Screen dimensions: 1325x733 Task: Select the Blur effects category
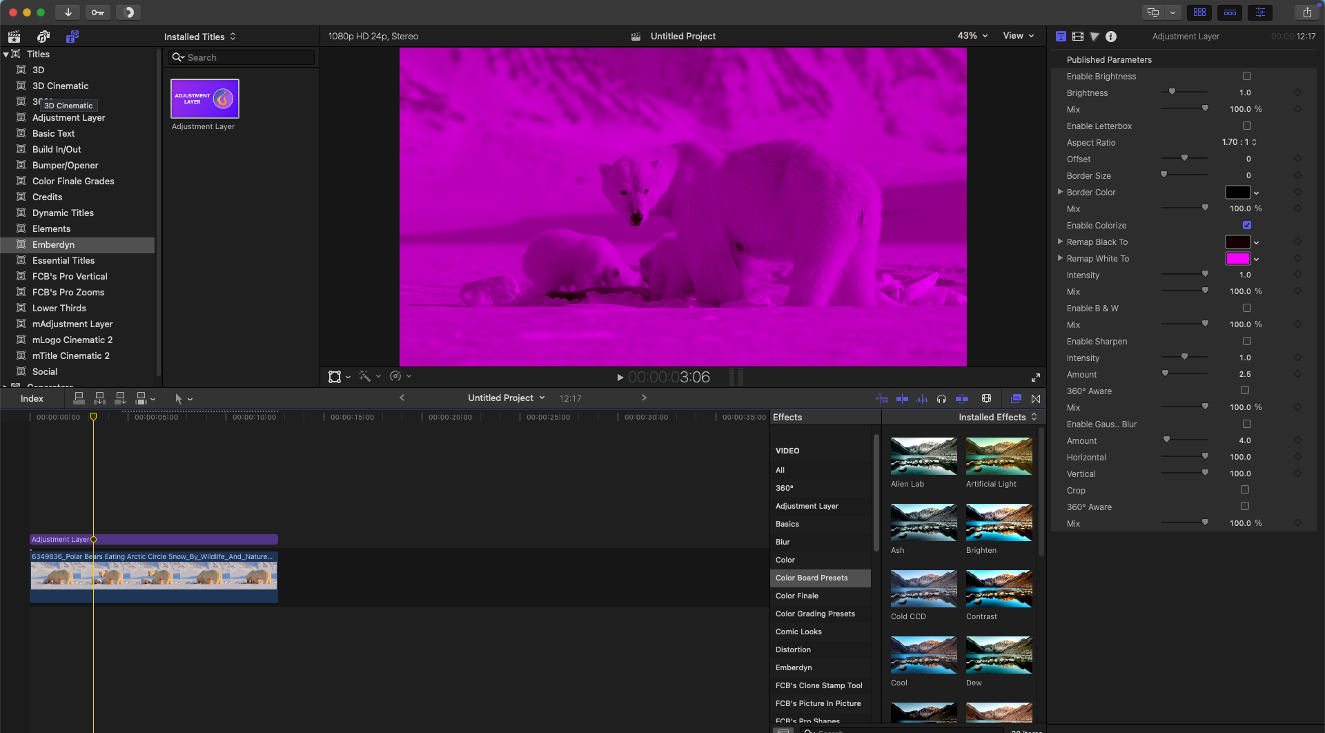coord(783,543)
